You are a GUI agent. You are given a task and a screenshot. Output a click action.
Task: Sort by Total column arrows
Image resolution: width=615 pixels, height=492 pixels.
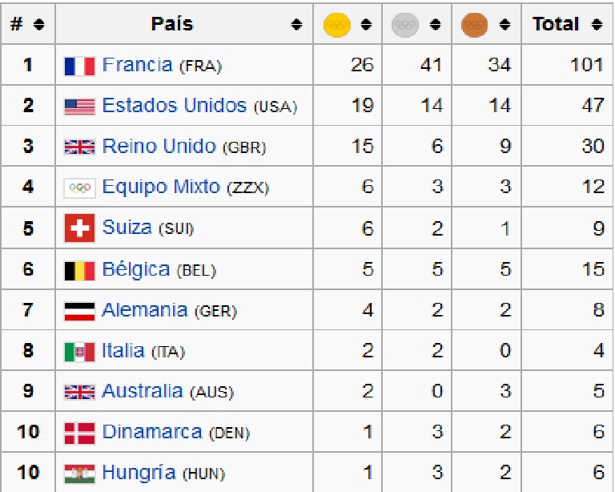[x=597, y=25]
